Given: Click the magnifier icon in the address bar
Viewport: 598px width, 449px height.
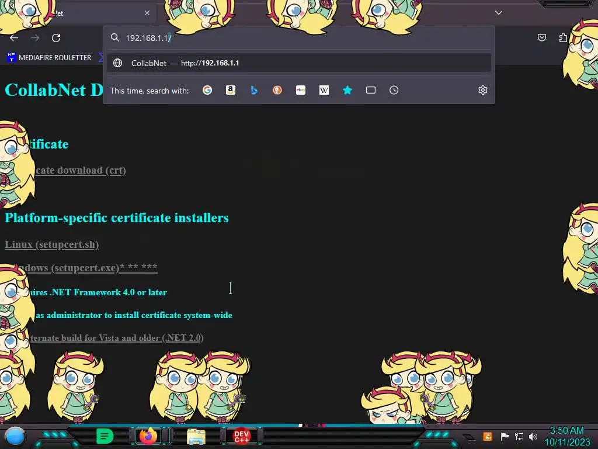Looking at the screenshot, I should 115,37.
